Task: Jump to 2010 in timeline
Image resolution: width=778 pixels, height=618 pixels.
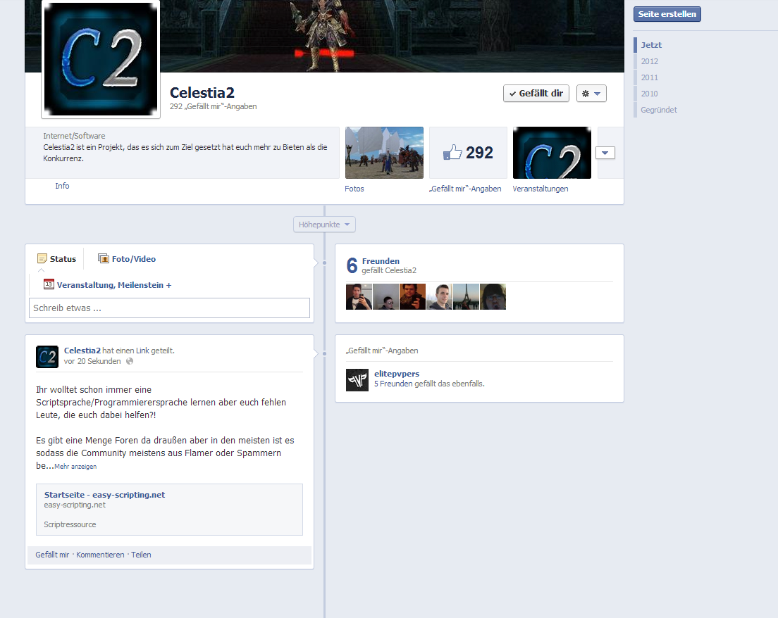Action: [x=650, y=94]
